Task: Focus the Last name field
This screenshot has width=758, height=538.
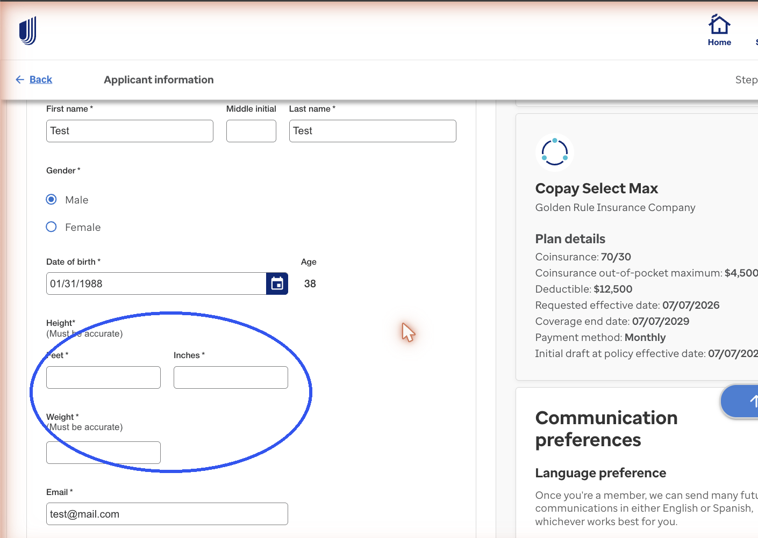Action: click(x=373, y=131)
